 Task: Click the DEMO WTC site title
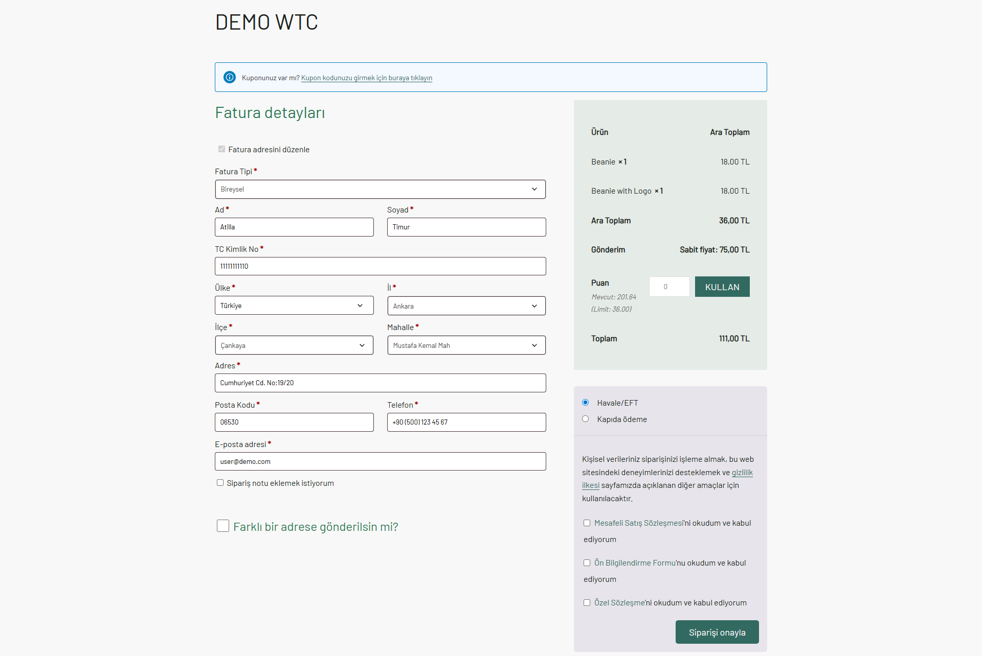266,22
